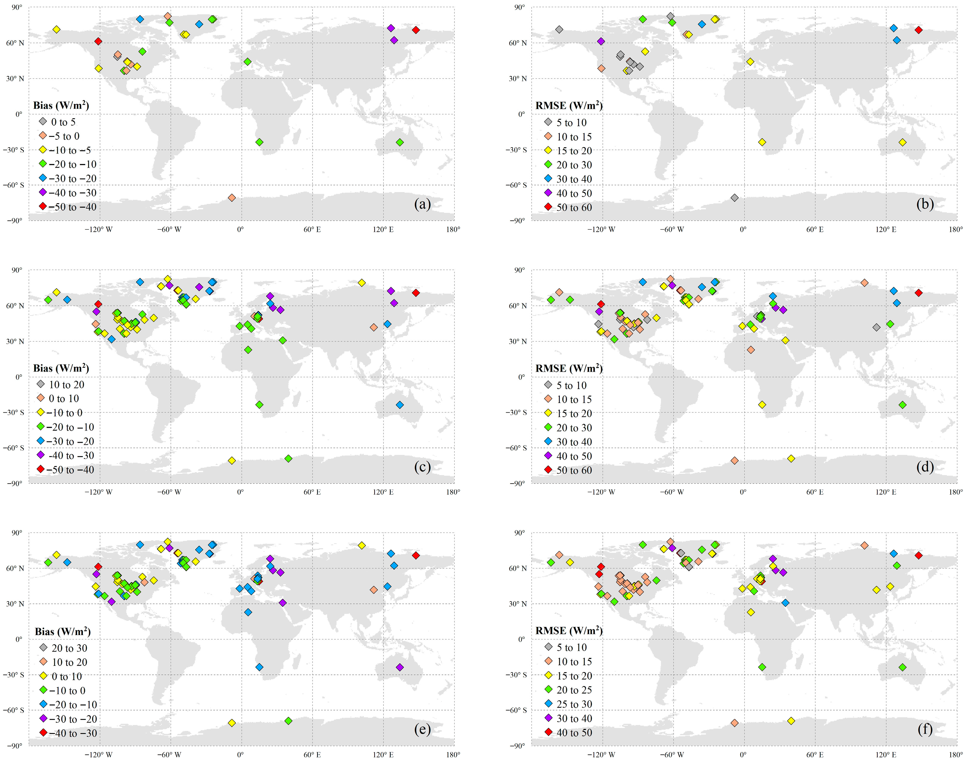Click the gray '0 to 5' legend diamond in panel (a)

(x=42, y=121)
